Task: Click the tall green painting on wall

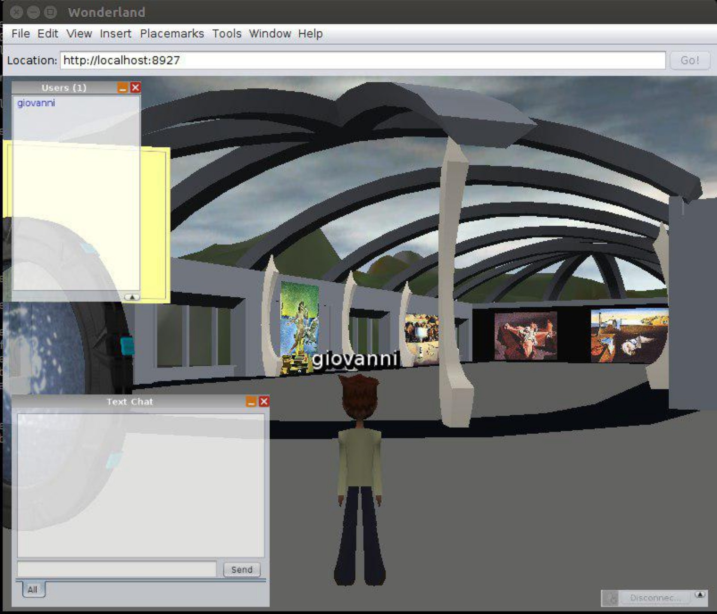Action: pyautogui.click(x=299, y=328)
